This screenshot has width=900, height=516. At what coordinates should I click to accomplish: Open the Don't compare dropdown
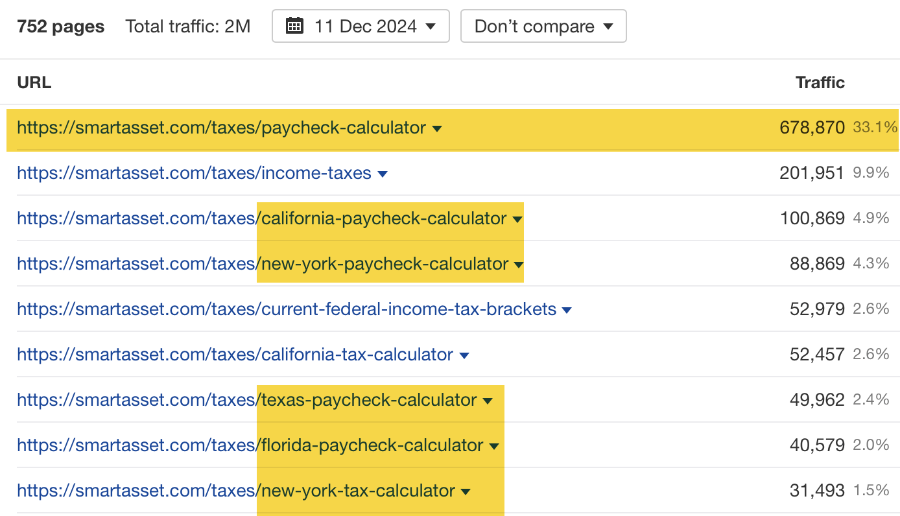click(x=543, y=26)
